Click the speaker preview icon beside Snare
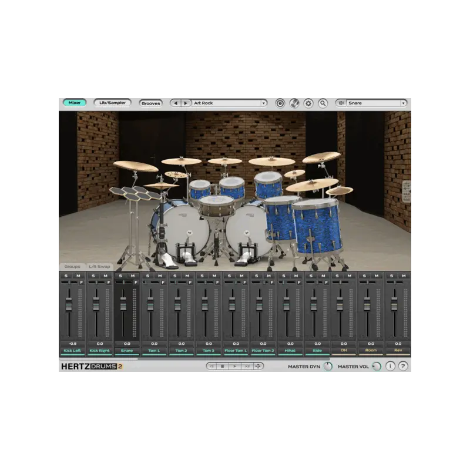The image size is (470, 470). click(341, 103)
